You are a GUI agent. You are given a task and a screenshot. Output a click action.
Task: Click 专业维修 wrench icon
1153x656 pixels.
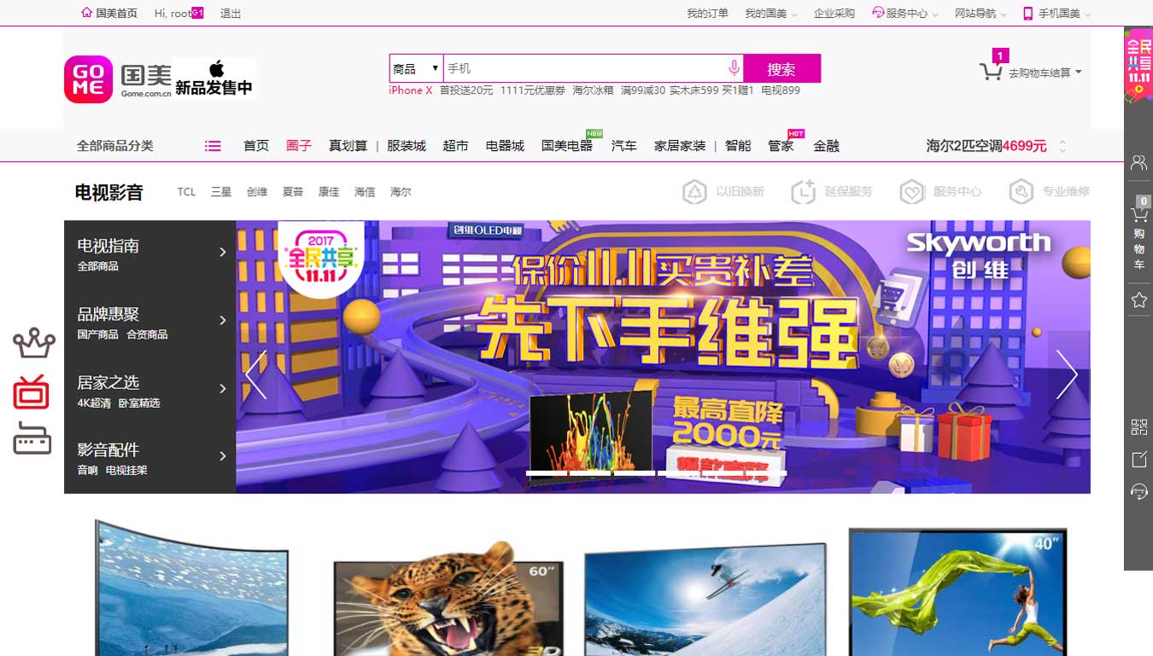click(x=1021, y=192)
